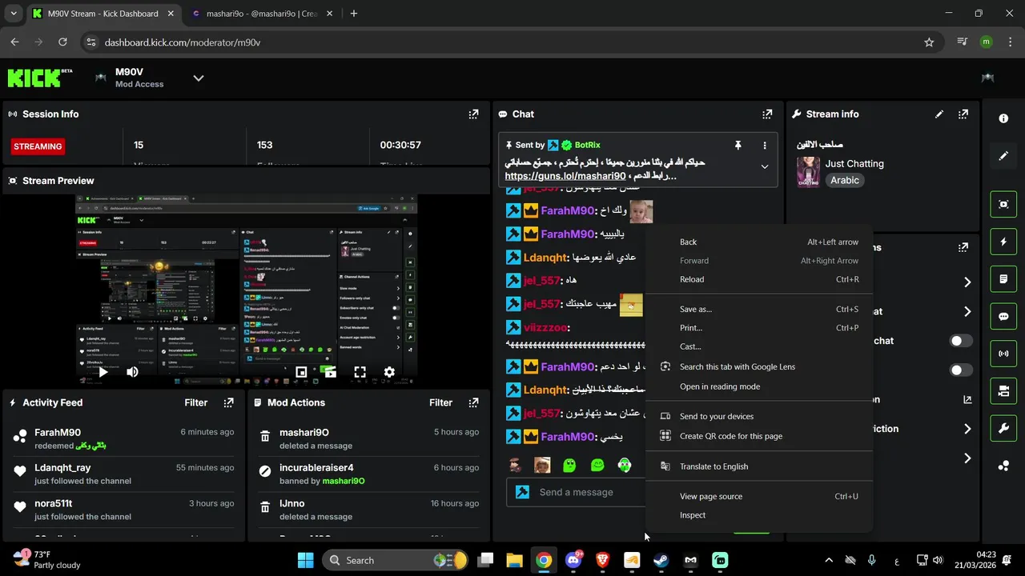
Task: Select Print… in context menu
Action: click(x=759, y=328)
